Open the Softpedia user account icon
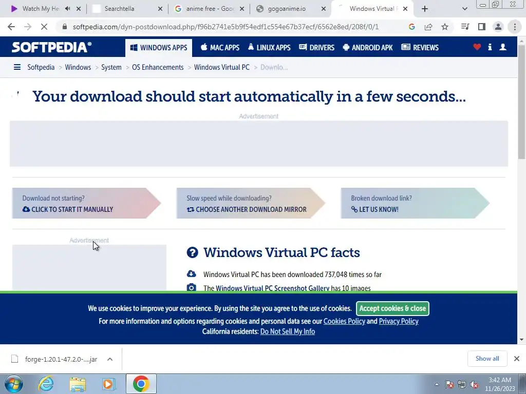This screenshot has height=394, width=526. [x=503, y=47]
